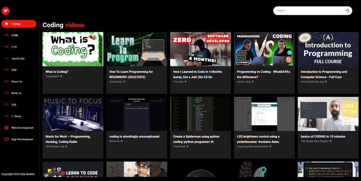Screen dimensions: 361x181
Task: Open the TeXplaiNIT channel name
Action: coord(52,76)
